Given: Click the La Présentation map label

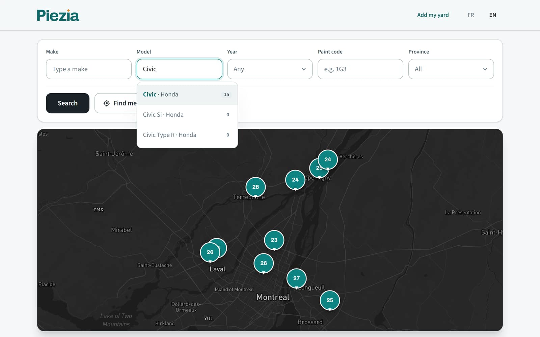Looking at the screenshot, I should click(463, 212).
